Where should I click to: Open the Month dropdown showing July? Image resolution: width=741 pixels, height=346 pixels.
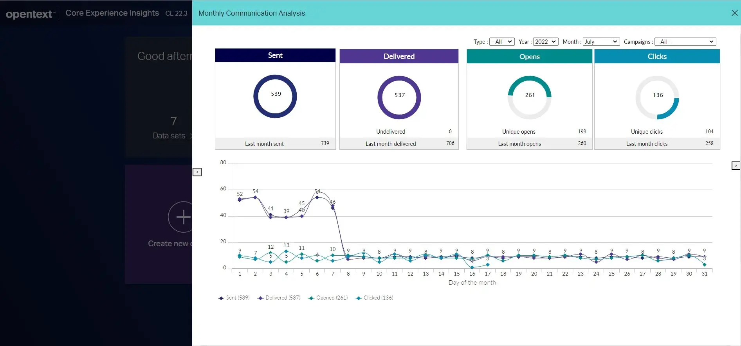click(601, 42)
